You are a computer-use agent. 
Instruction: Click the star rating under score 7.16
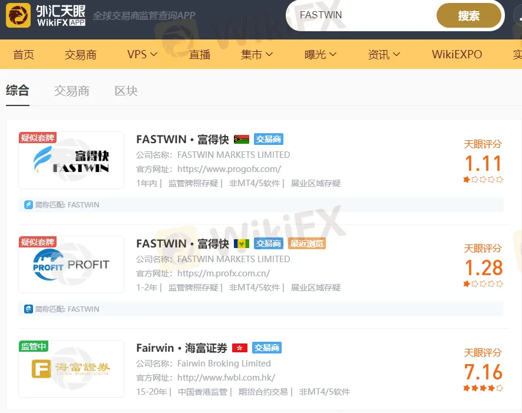coord(483,388)
